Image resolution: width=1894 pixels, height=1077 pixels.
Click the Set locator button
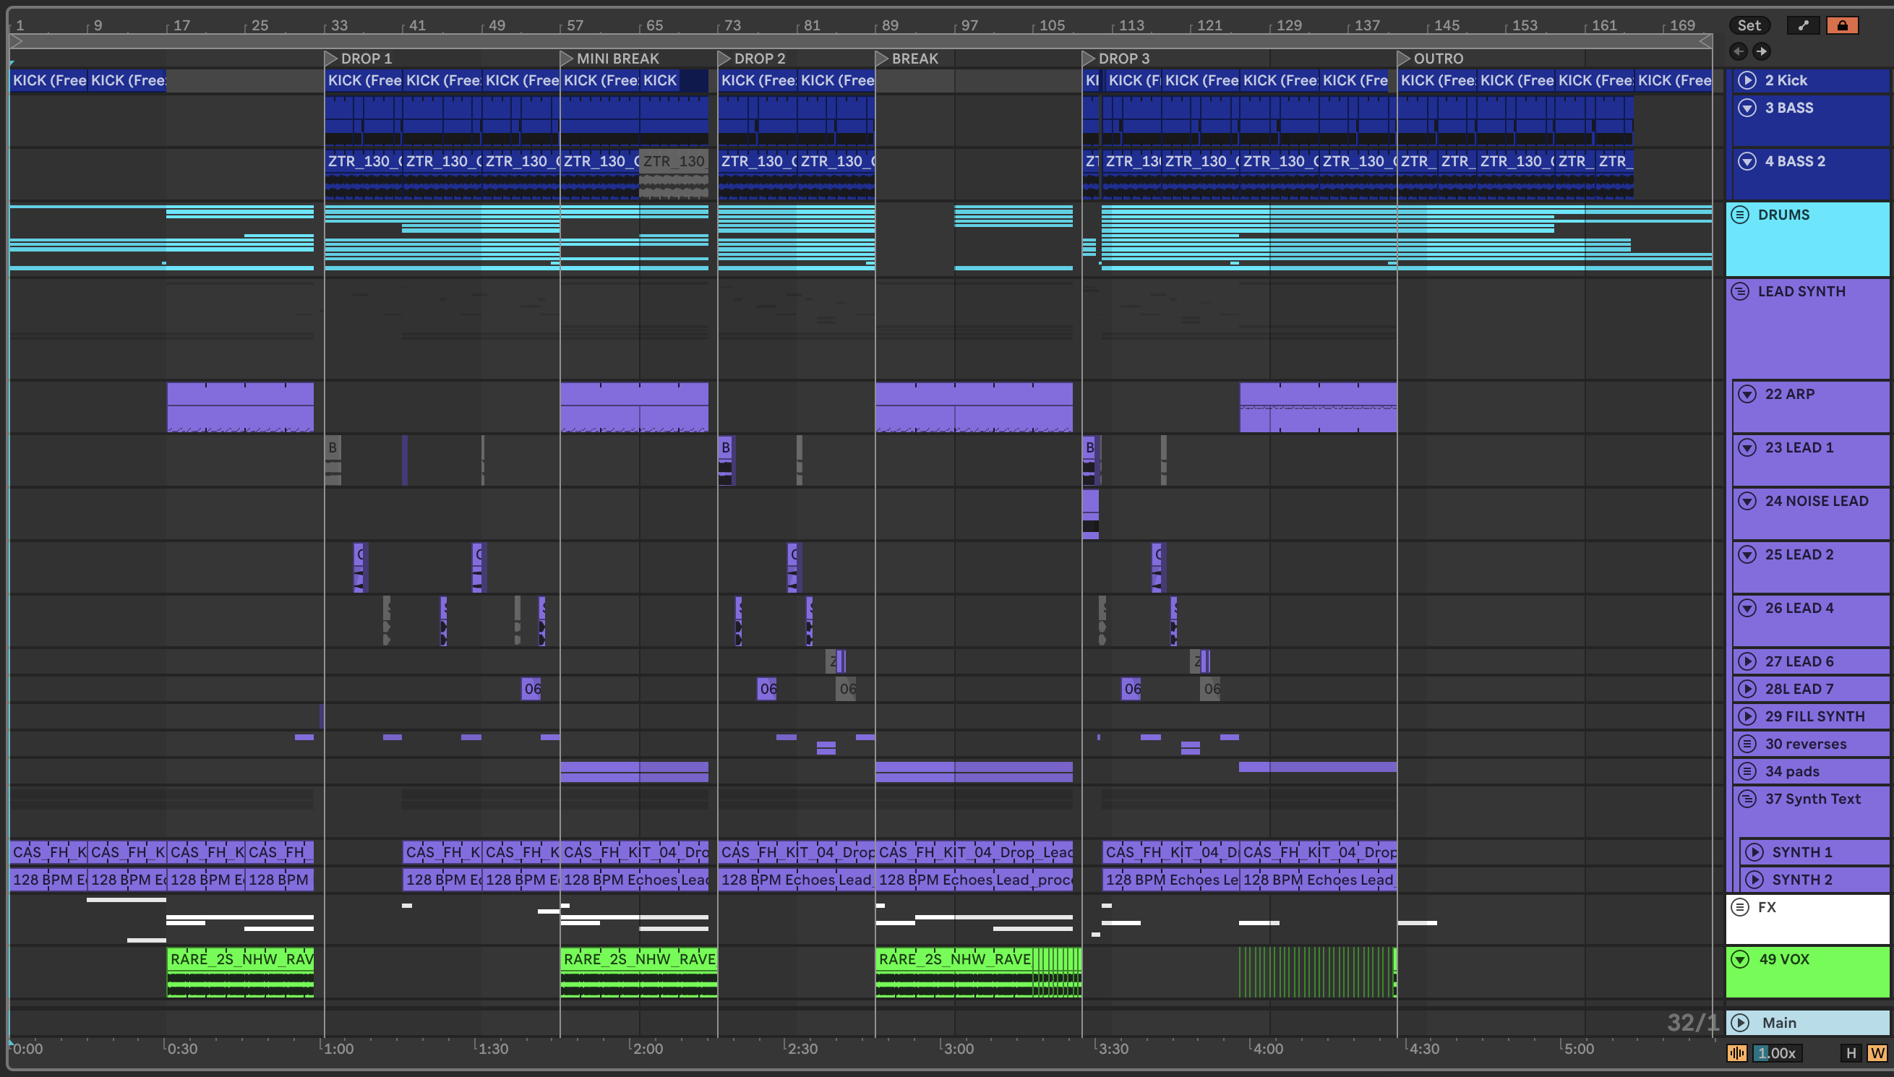(1749, 25)
